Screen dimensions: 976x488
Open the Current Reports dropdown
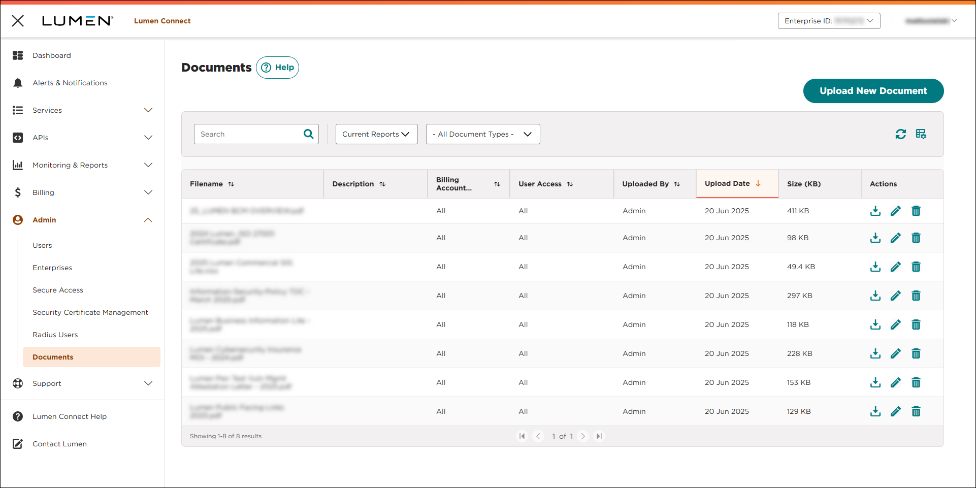pyautogui.click(x=376, y=134)
